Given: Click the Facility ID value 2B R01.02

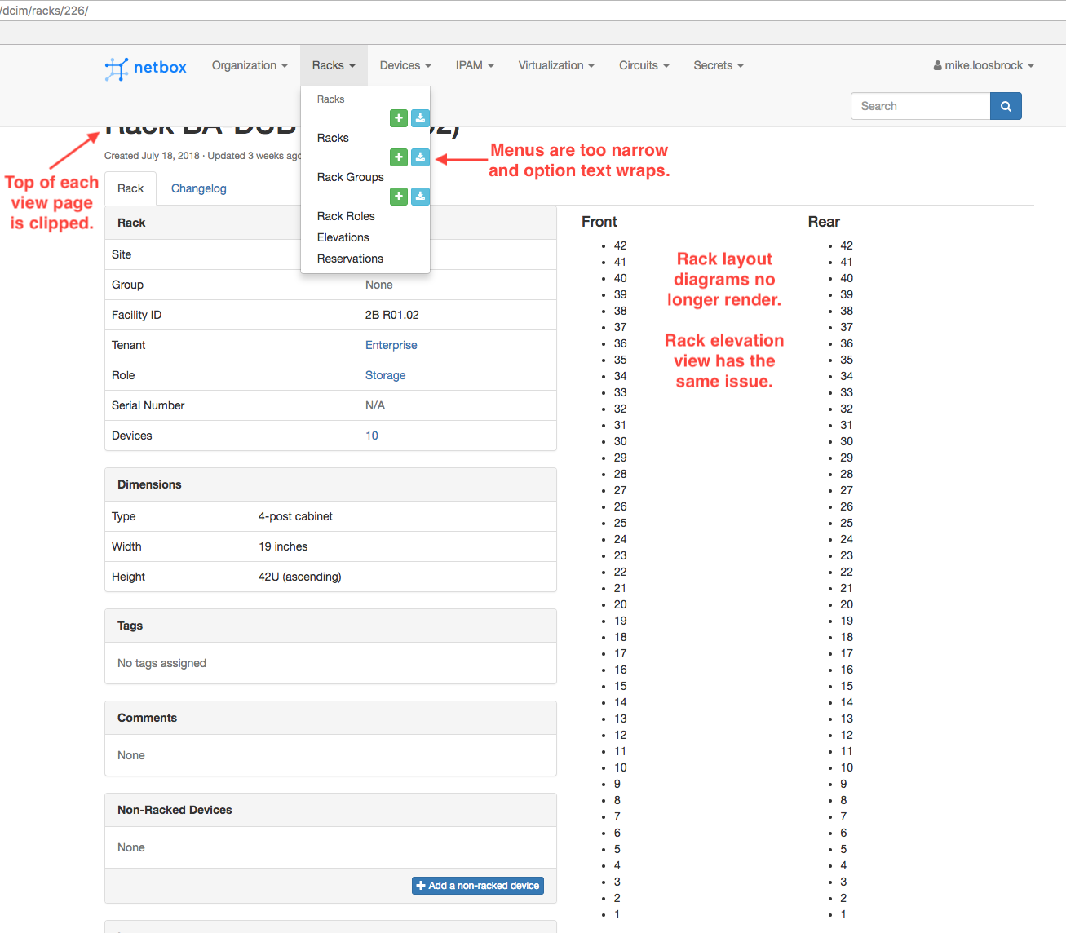Looking at the screenshot, I should coord(392,315).
